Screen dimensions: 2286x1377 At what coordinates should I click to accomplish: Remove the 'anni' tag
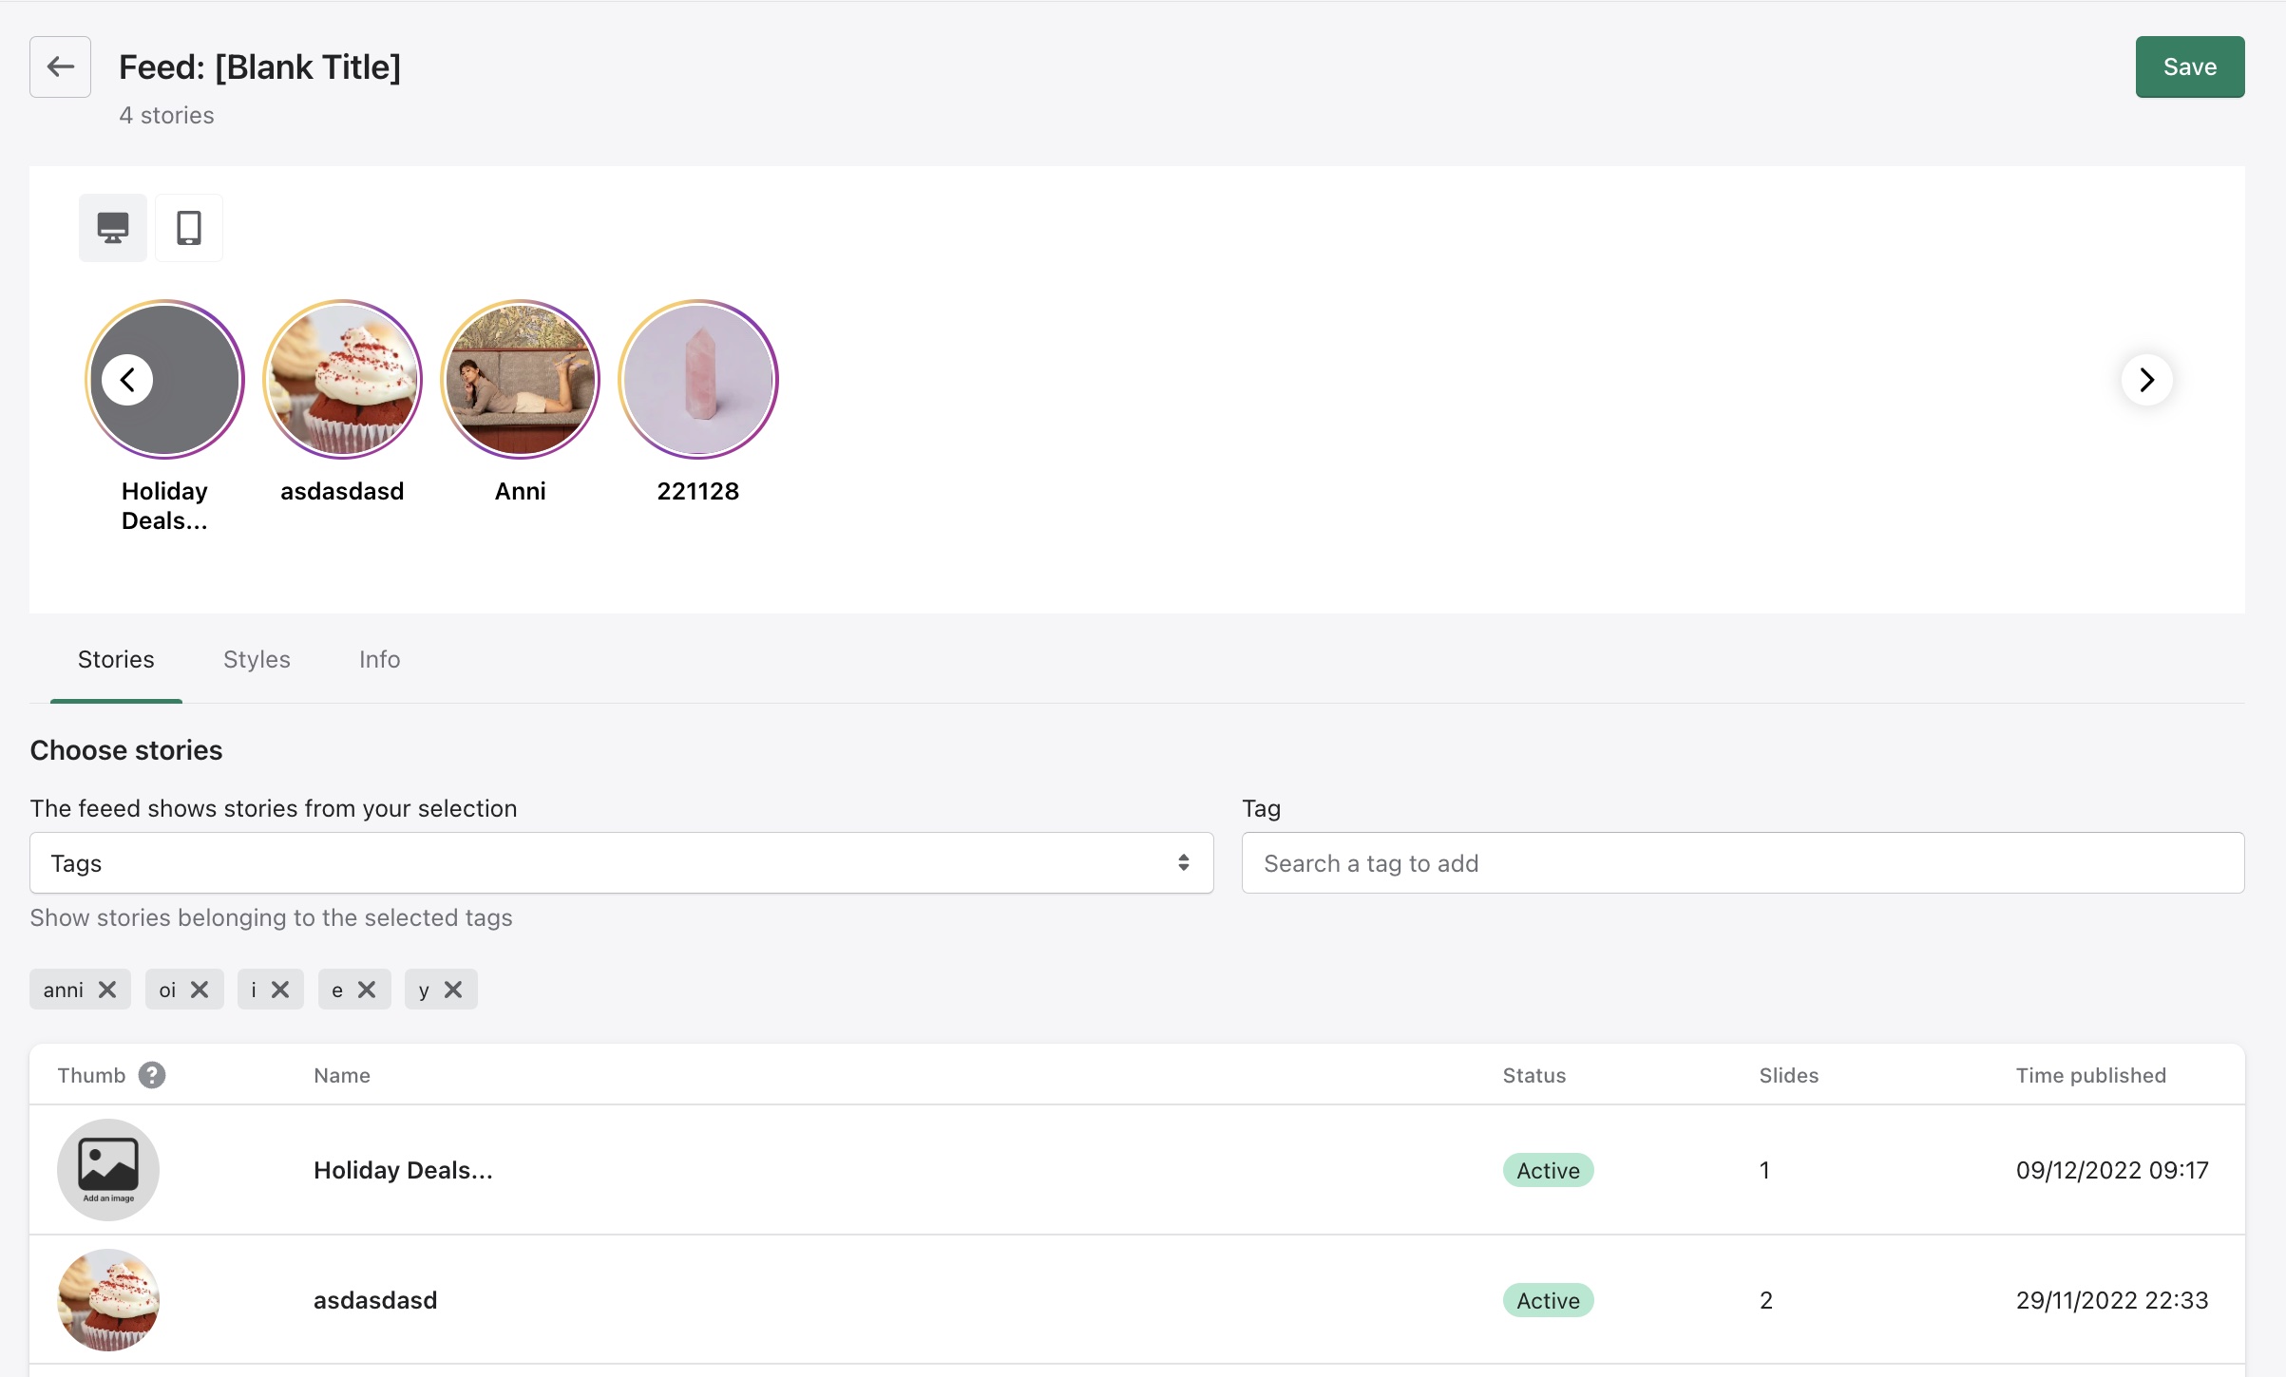(x=107, y=990)
